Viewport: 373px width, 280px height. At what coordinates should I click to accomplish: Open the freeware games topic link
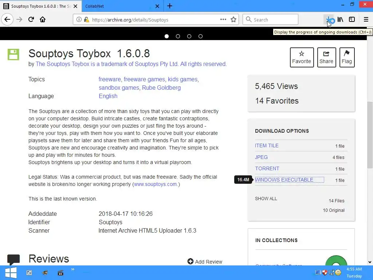coord(144,79)
